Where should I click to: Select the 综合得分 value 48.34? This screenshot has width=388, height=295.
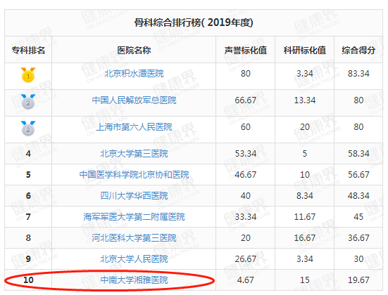(358, 195)
